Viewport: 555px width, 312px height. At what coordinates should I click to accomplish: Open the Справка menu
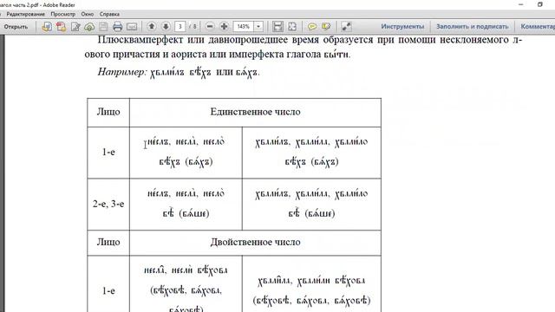click(x=109, y=14)
